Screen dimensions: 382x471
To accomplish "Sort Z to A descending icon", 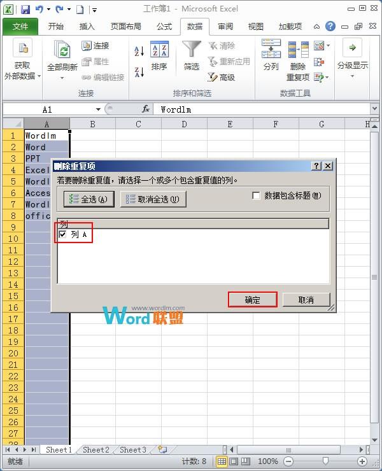I will pos(139,72).
